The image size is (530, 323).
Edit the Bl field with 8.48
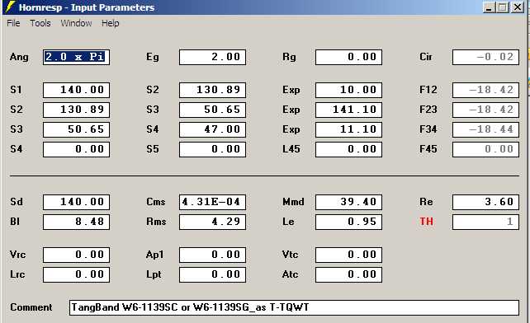[x=76, y=222]
